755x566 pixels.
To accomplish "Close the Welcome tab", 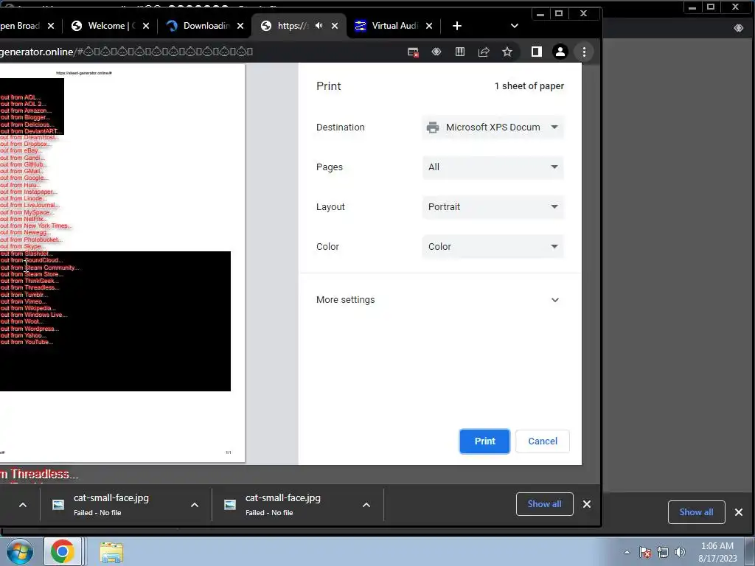I will pos(146,26).
